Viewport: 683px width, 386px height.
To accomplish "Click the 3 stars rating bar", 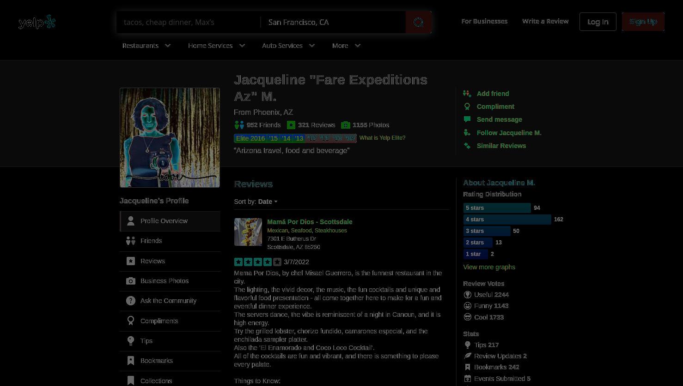I will 487,231.
